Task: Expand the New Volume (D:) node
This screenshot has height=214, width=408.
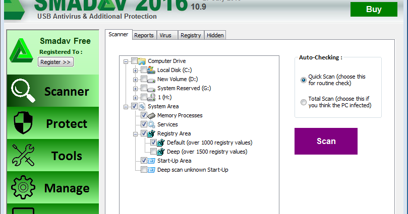Action: (x=135, y=80)
